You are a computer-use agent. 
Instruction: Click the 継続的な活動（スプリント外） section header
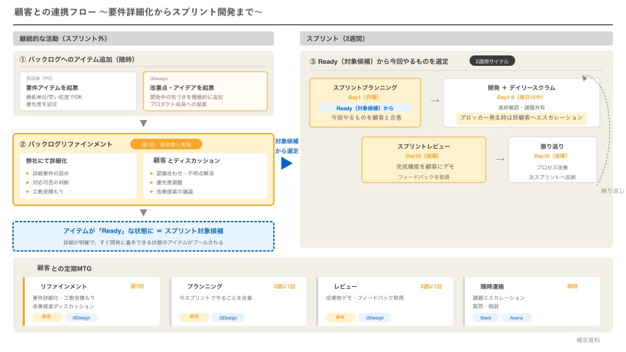coord(143,38)
